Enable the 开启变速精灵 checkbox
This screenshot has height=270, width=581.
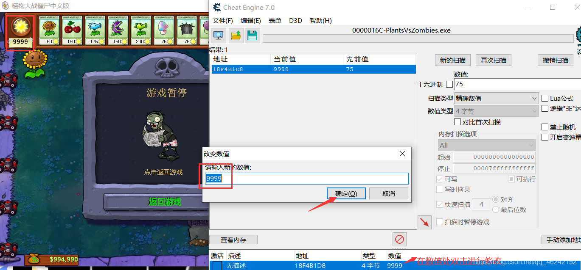point(545,137)
